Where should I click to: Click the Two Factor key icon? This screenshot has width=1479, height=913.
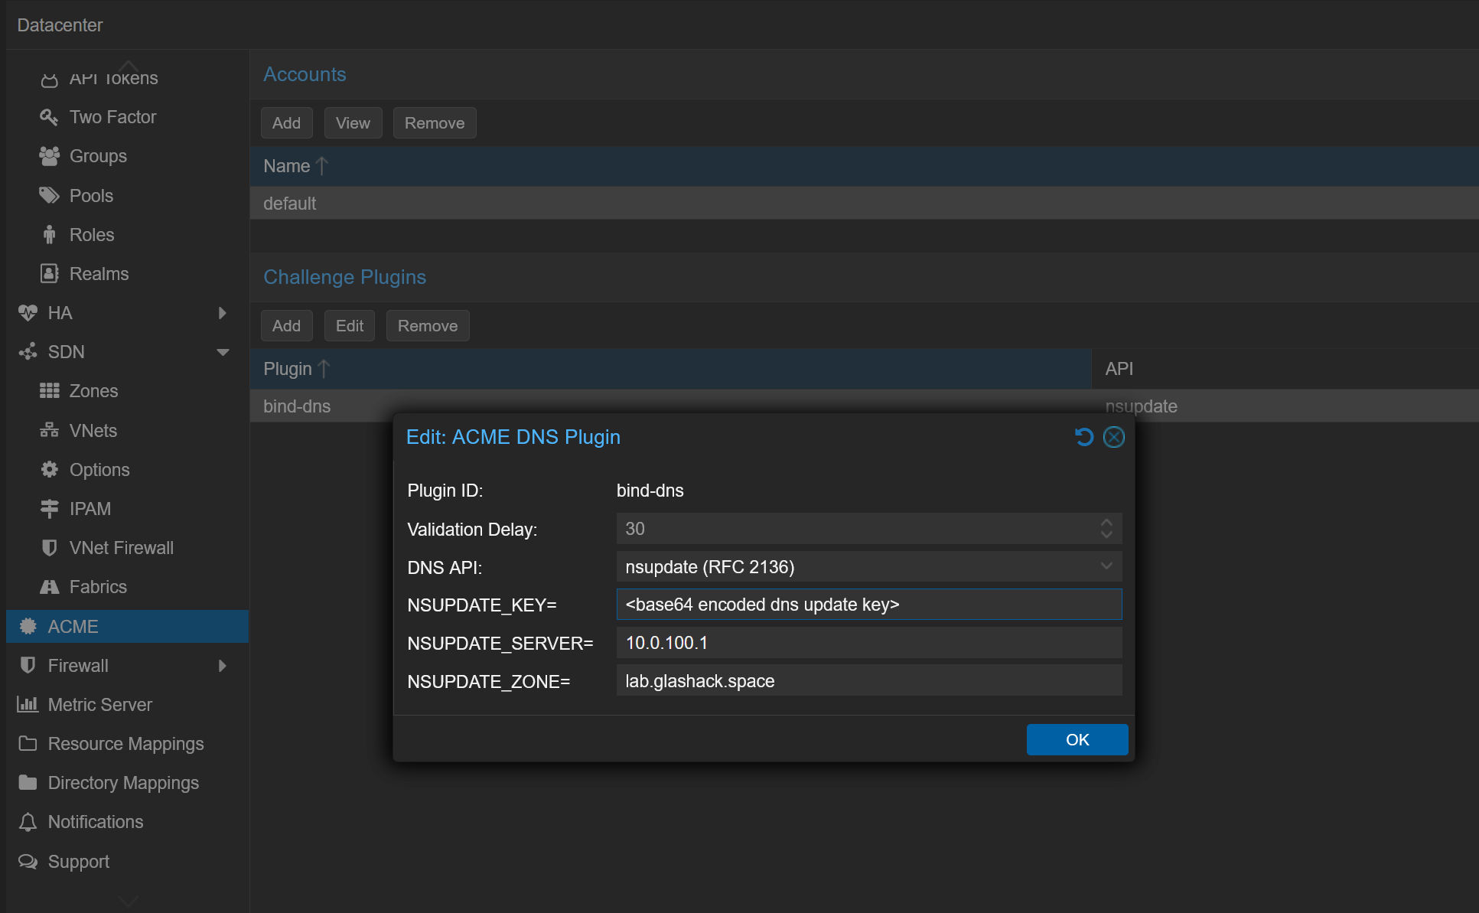tap(49, 117)
